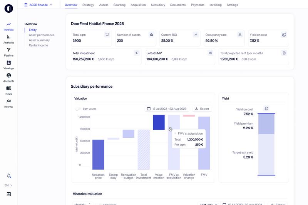Click the 150,257,200 € total investment value

[x=84, y=59]
